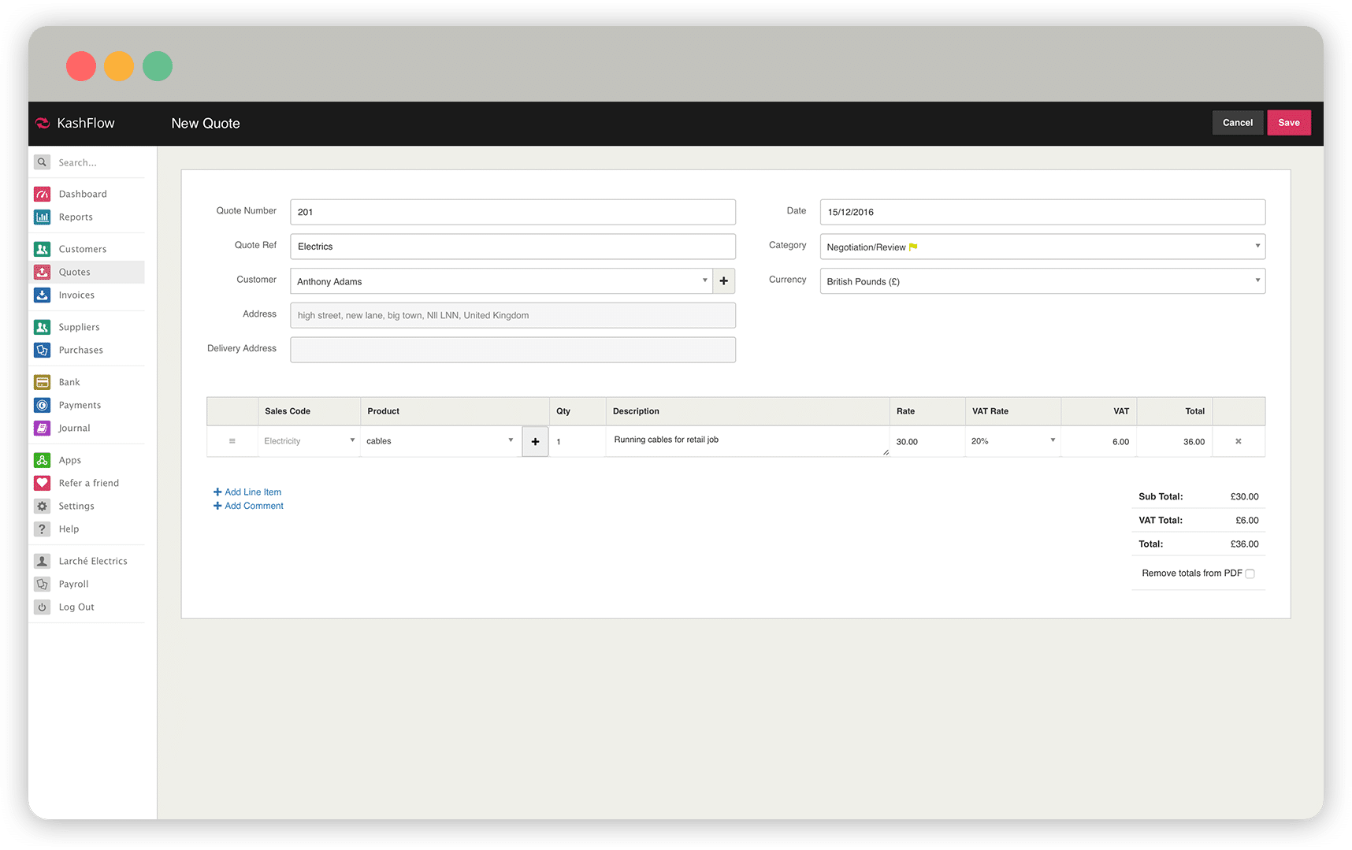Click the Dashboard gauge icon in sidebar
This screenshot has height=850, width=1352.
coord(43,194)
